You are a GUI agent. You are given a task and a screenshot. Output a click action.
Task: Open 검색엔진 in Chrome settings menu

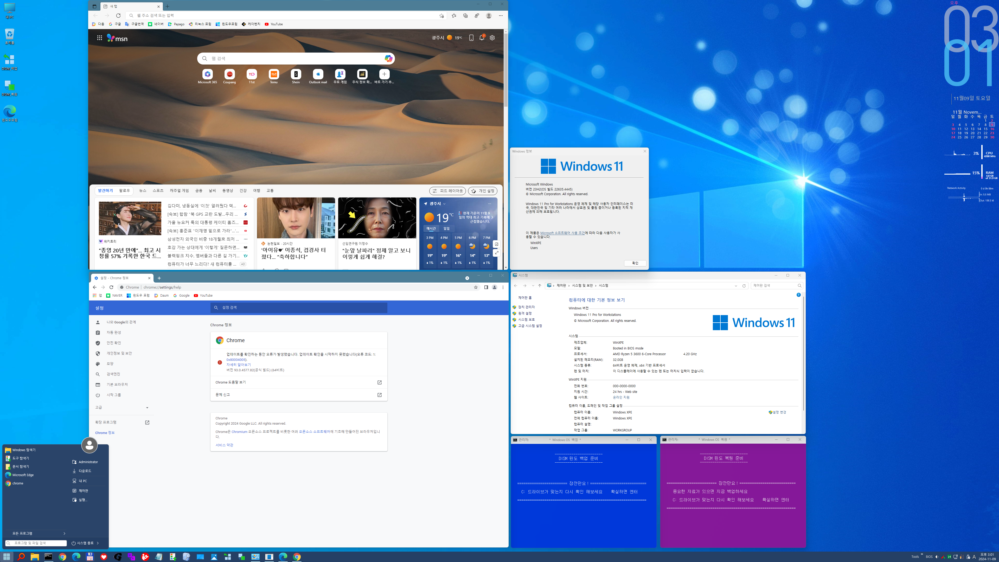point(113,374)
